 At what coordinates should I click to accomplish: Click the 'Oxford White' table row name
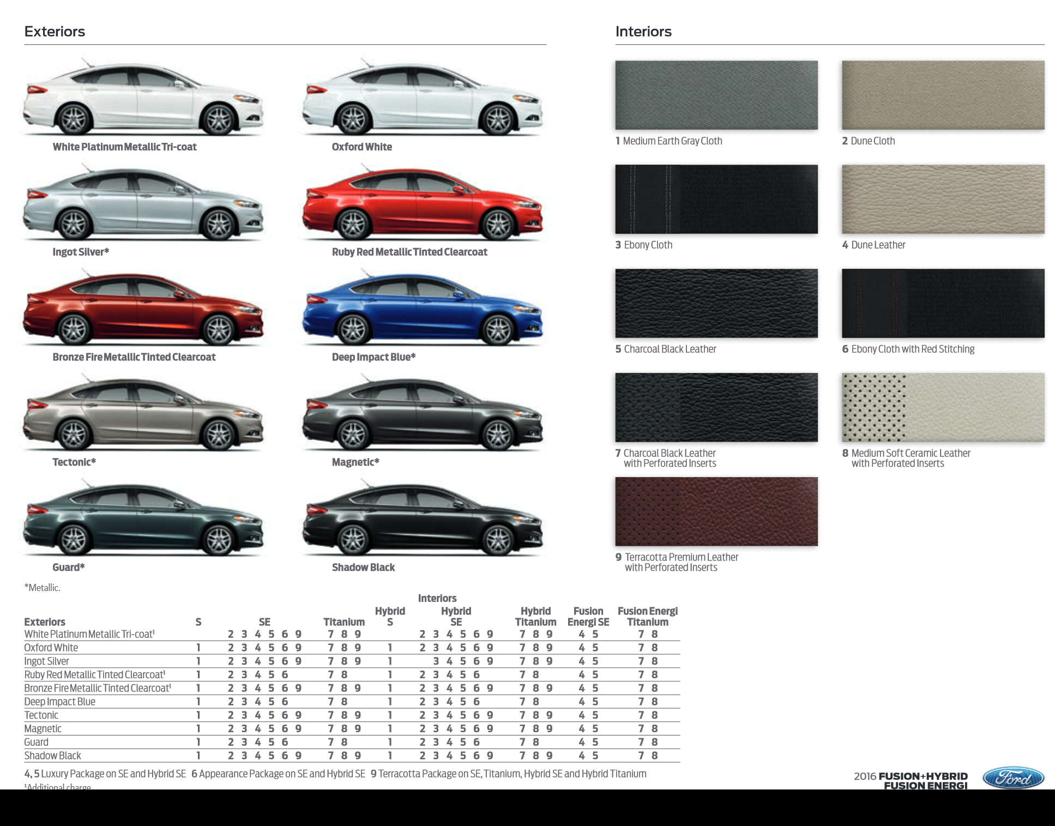[x=51, y=648]
